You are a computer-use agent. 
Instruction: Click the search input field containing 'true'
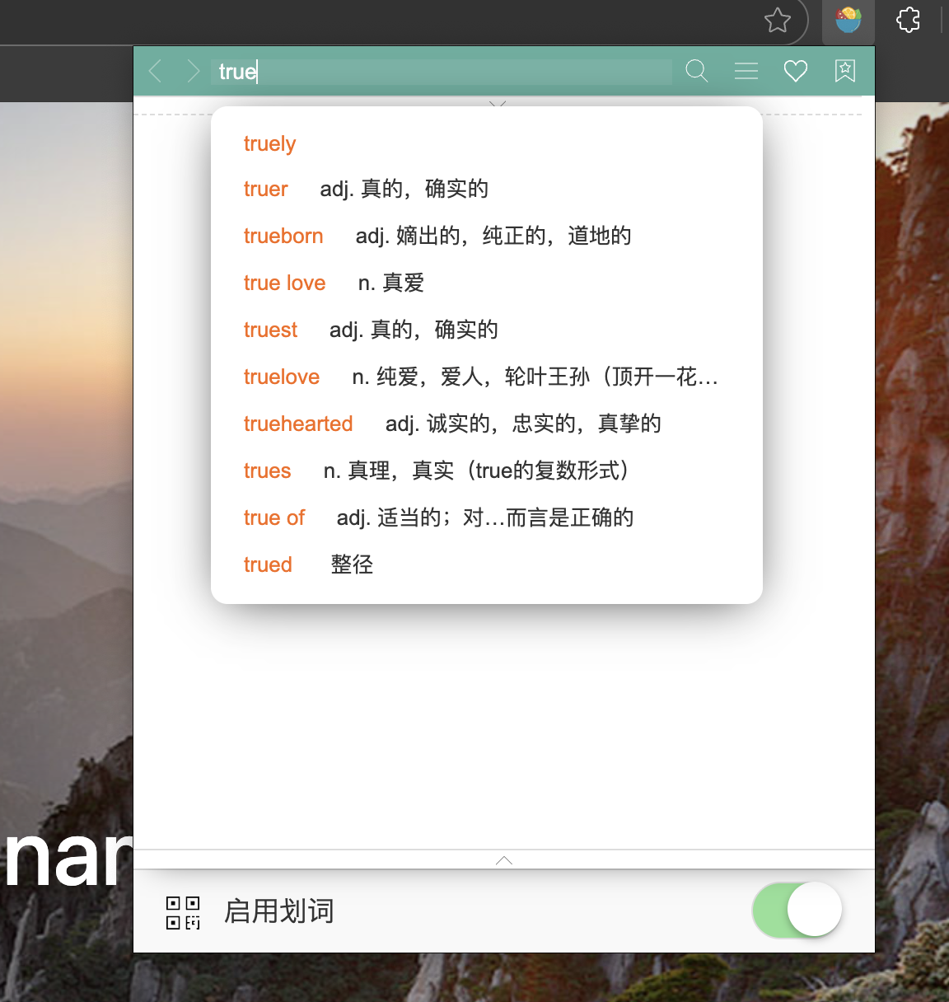pos(441,72)
